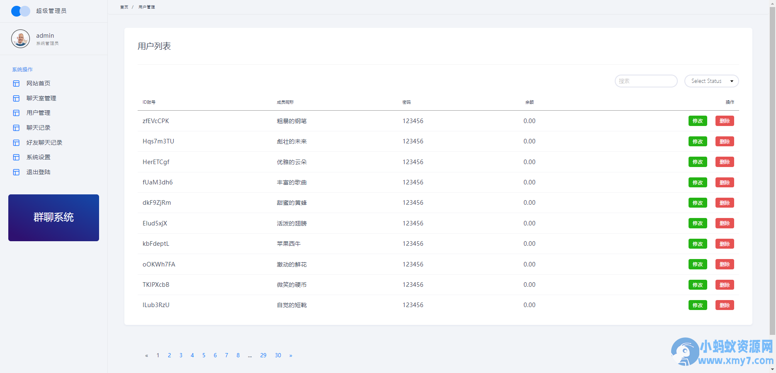776x373 pixels.
Task: Click 修改 button for user zfEVcCPK
Action: pyautogui.click(x=698, y=121)
